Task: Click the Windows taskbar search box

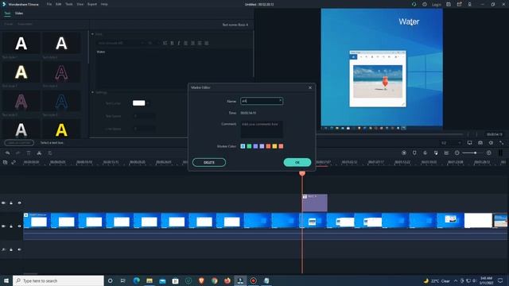Action: click(x=58, y=280)
